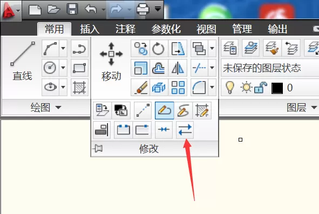Image resolution: width=319 pixels, height=214 pixels.
Task: Select the Rectangle tool
Action: (x=79, y=68)
